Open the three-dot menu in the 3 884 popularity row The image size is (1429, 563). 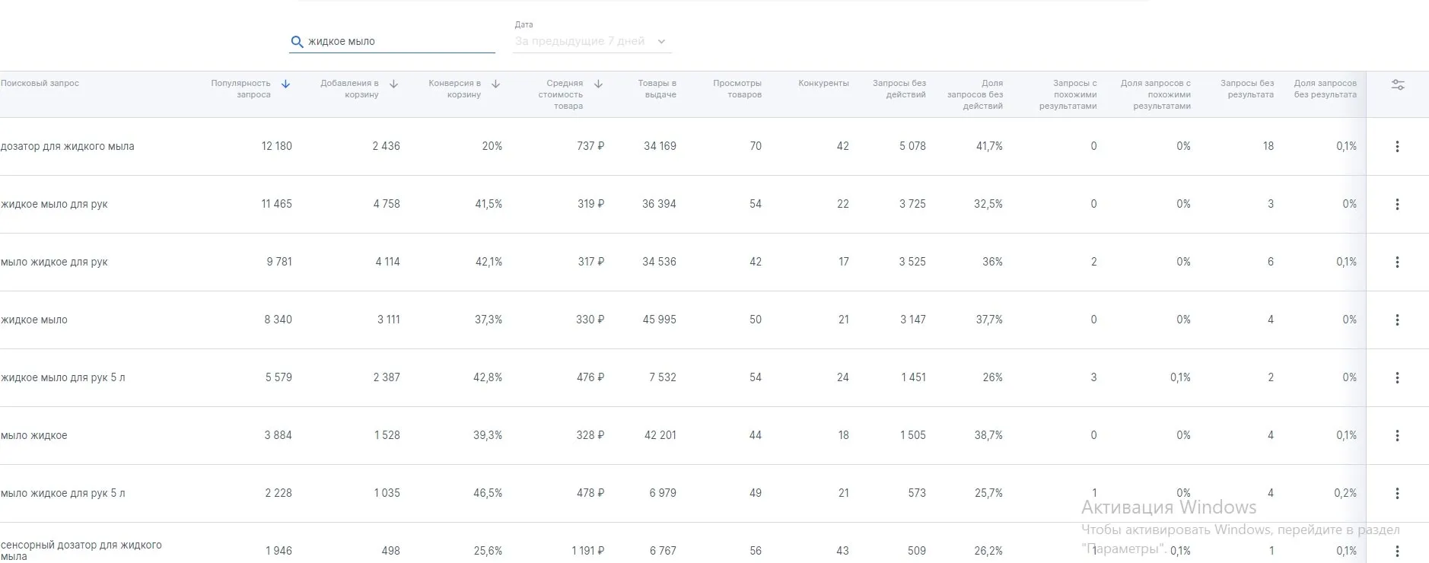click(x=1397, y=435)
